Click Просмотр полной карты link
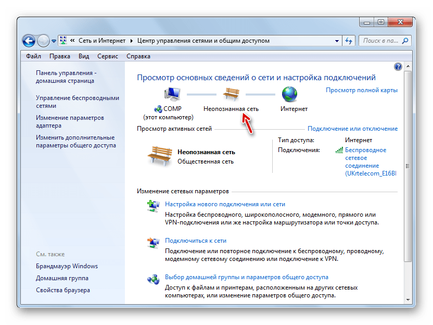This screenshot has width=433, height=325. (x=362, y=90)
